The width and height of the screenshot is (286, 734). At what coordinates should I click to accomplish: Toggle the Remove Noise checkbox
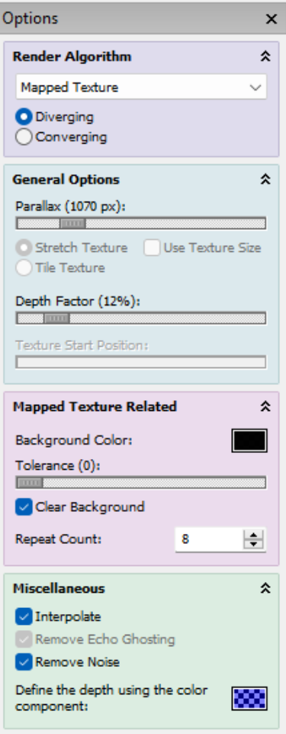pyautogui.click(x=24, y=662)
